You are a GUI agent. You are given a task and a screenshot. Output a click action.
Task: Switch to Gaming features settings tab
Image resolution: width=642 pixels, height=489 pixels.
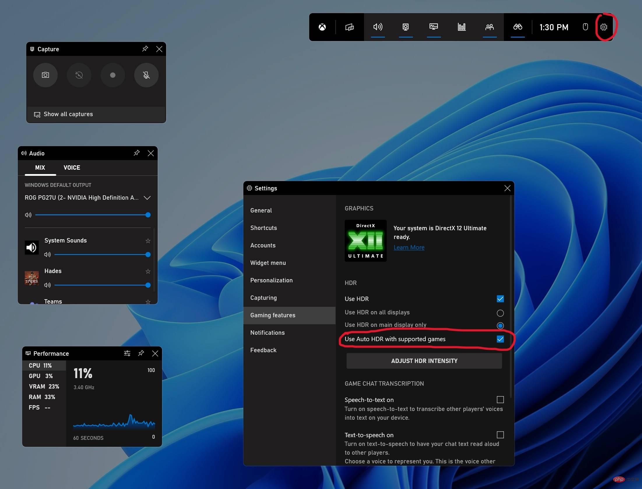(x=273, y=315)
